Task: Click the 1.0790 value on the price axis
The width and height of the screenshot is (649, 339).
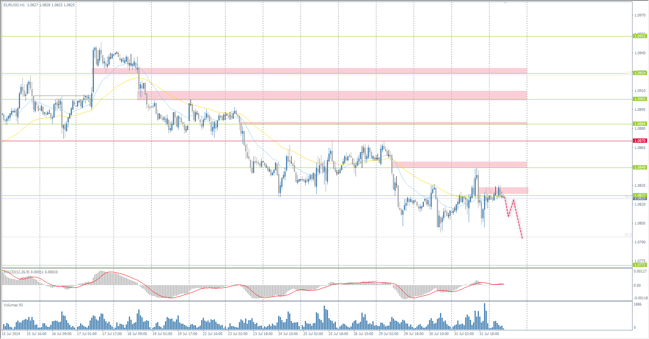Action: 640,242
